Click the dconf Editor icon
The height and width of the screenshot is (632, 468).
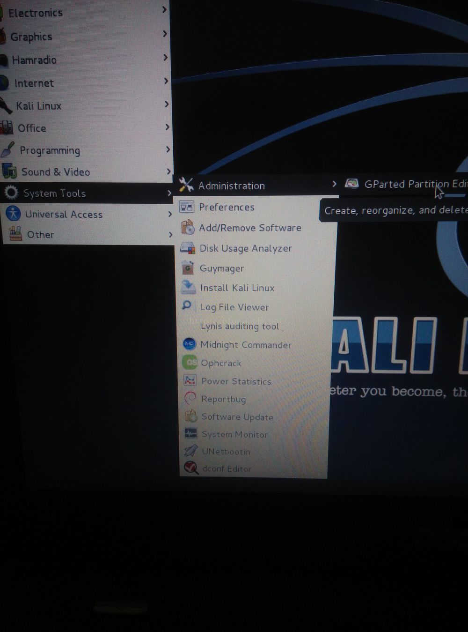coord(191,468)
